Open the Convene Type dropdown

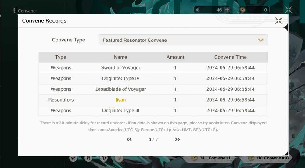(x=183, y=40)
